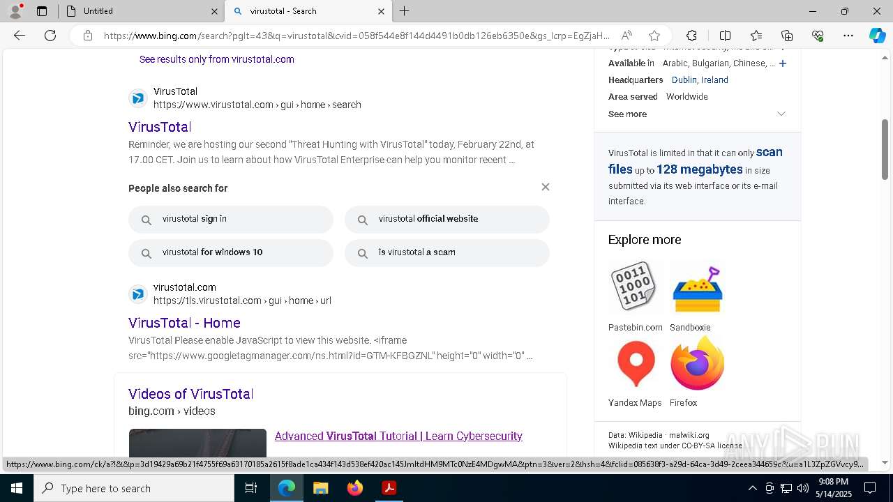Open Dublin, Ireland headquarters link
The width and height of the screenshot is (893, 502).
pyautogui.click(x=700, y=80)
